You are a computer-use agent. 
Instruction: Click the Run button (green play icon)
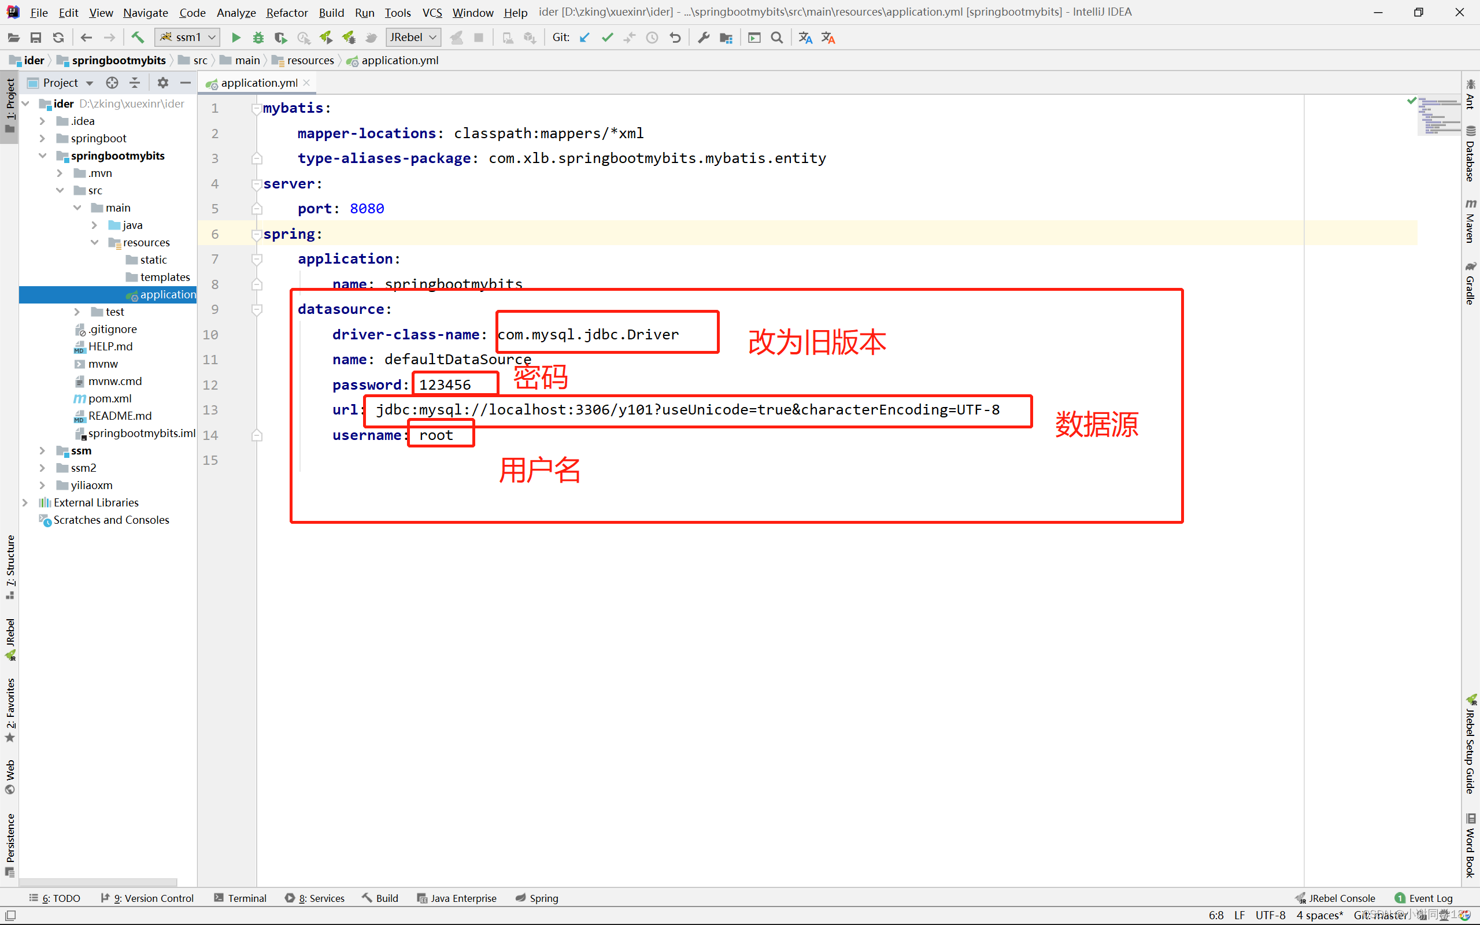(x=235, y=38)
